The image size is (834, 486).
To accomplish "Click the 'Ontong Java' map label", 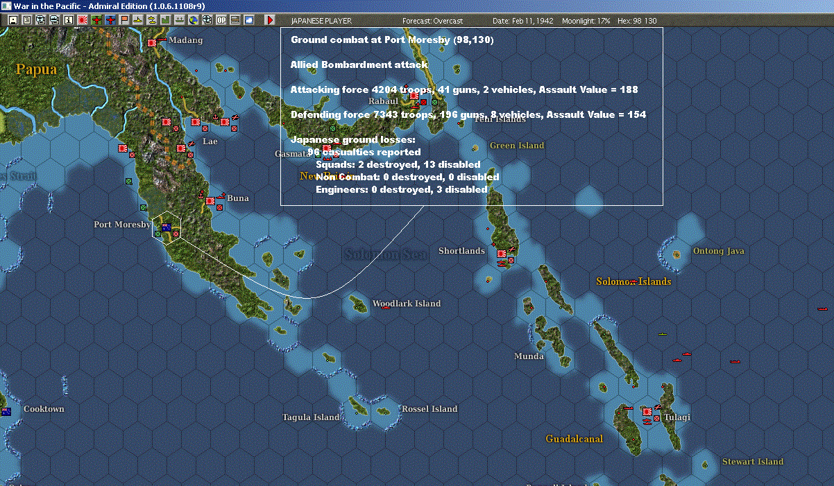I will 719,251.
